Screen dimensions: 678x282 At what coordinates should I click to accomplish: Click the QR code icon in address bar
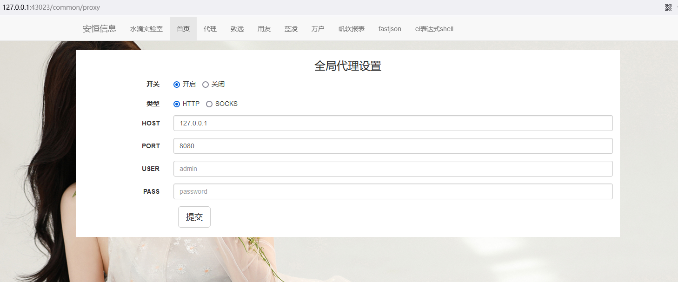668,7
